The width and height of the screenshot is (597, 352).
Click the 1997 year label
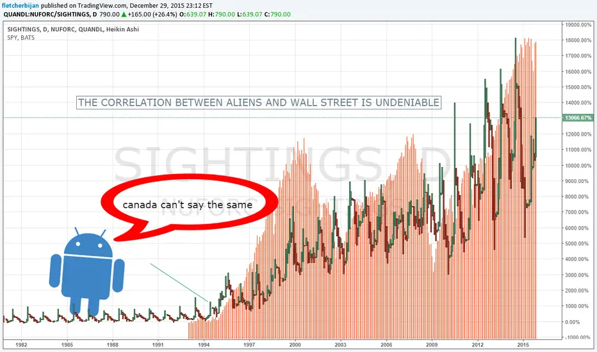coord(249,345)
